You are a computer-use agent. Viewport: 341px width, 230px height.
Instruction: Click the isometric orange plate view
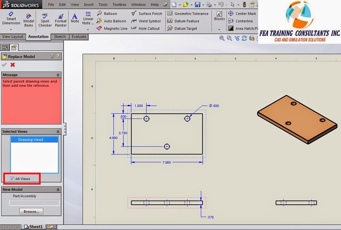click(297, 119)
